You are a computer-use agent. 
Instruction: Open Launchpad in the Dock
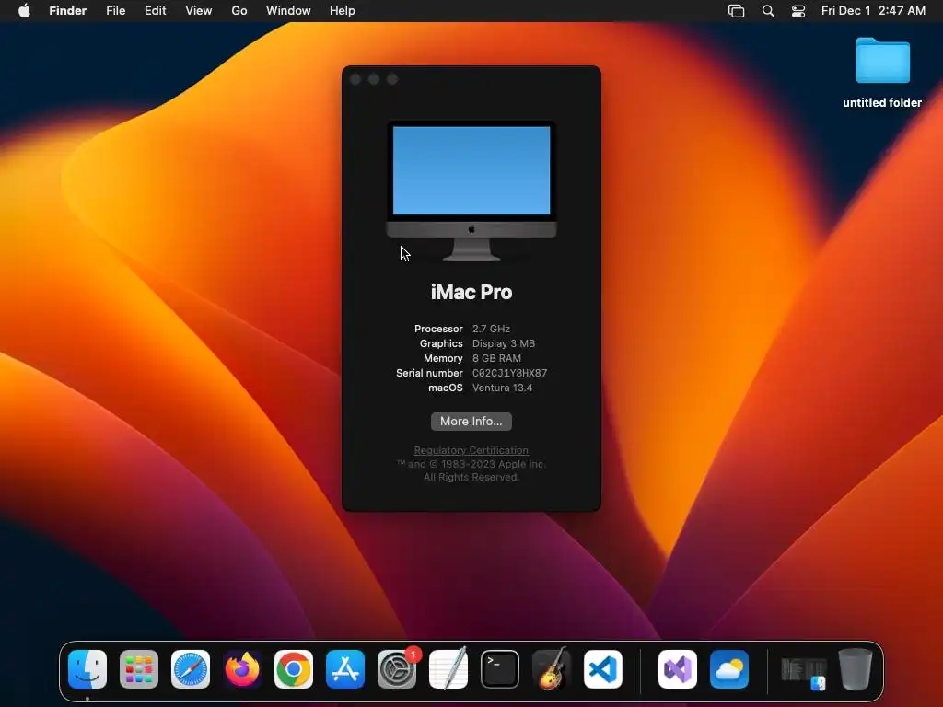tap(139, 669)
